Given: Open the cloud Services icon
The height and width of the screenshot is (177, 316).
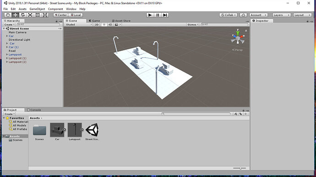Looking at the screenshot, I should 243,15.
